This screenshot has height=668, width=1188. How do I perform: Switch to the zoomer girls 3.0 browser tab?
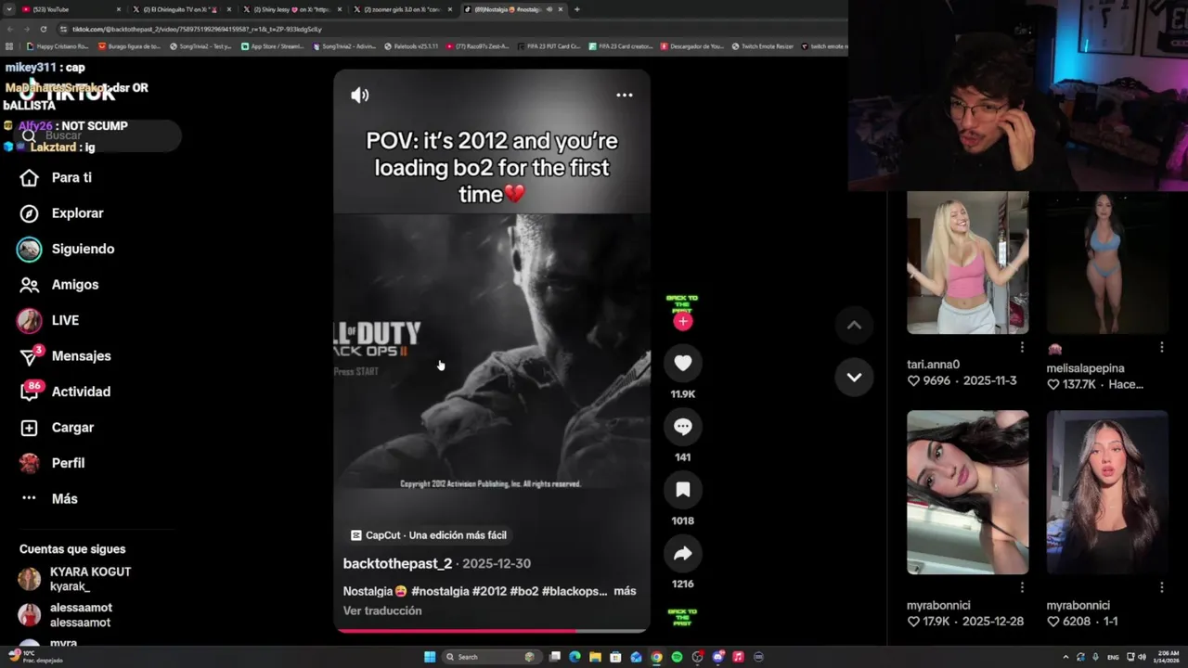402,9
